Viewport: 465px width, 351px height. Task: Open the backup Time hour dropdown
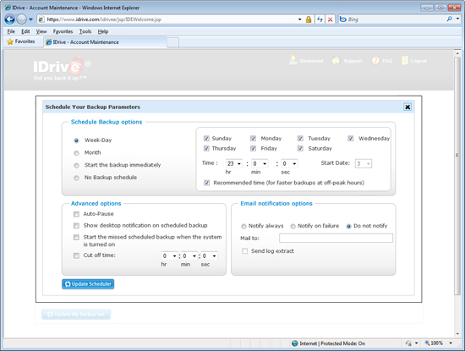[x=234, y=164]
